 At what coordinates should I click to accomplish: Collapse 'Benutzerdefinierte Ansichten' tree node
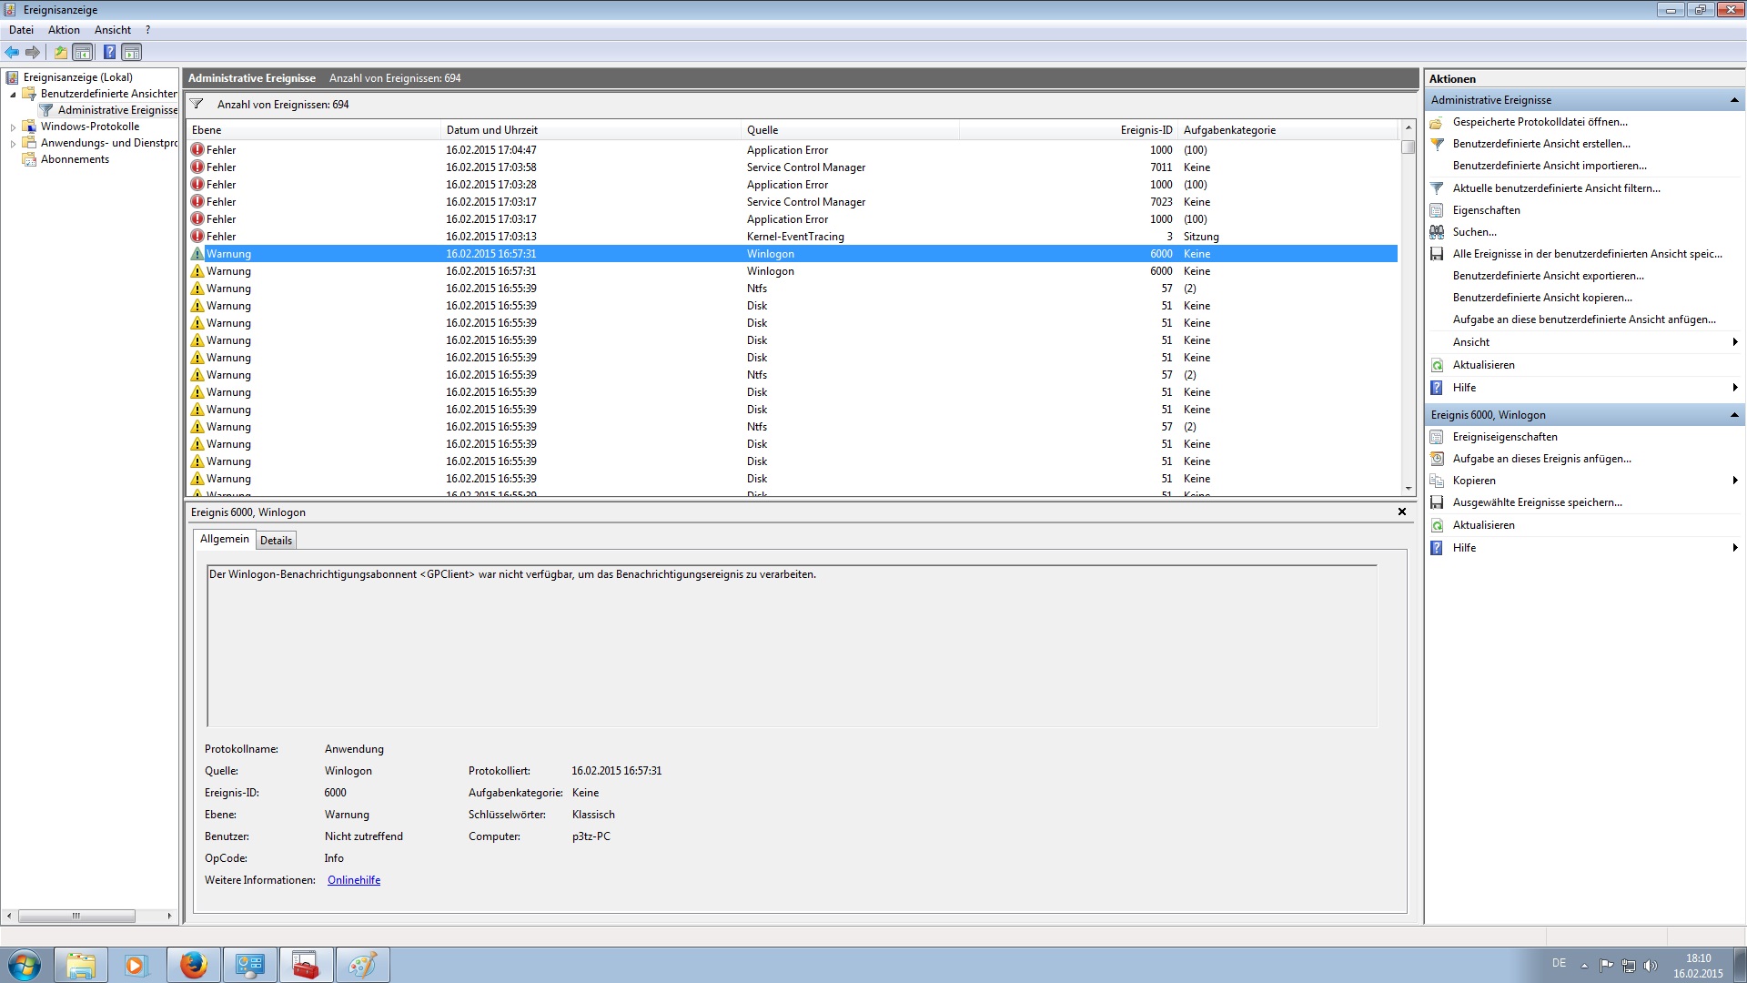pos(13,94)
